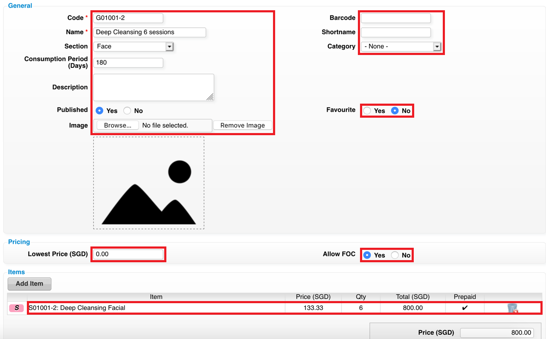Click Browse to choose an image file
This screenshot has height=339, width=546.
(118, 125)
